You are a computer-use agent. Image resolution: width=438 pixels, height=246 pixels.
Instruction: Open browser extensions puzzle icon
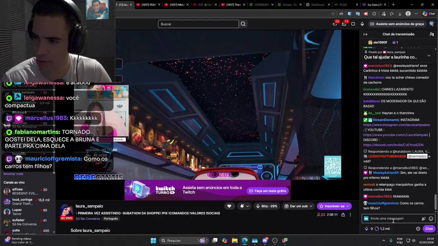point(374,14)
